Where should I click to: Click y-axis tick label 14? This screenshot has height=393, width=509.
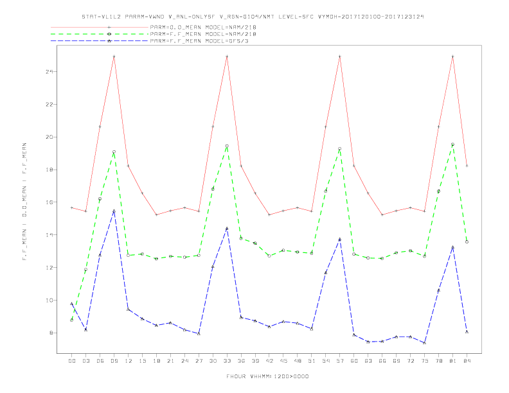coord(49,235)
